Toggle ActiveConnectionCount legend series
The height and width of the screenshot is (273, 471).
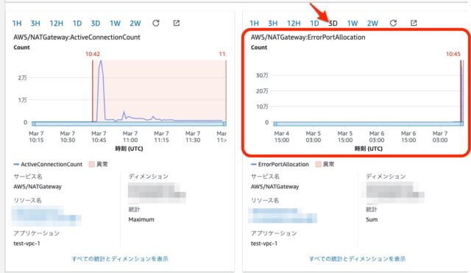(48, 164)
